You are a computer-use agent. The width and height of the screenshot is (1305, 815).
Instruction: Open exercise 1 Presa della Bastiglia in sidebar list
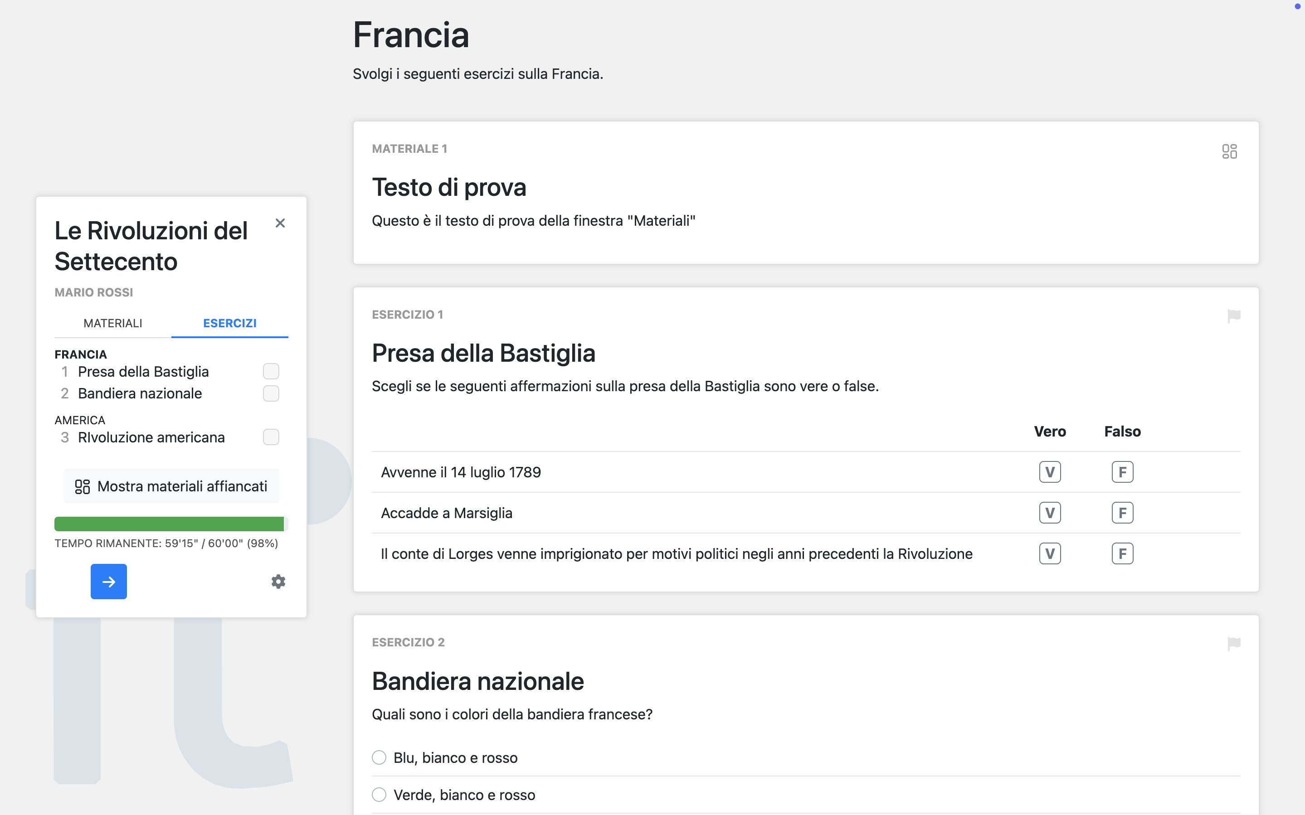pos(143,371)
